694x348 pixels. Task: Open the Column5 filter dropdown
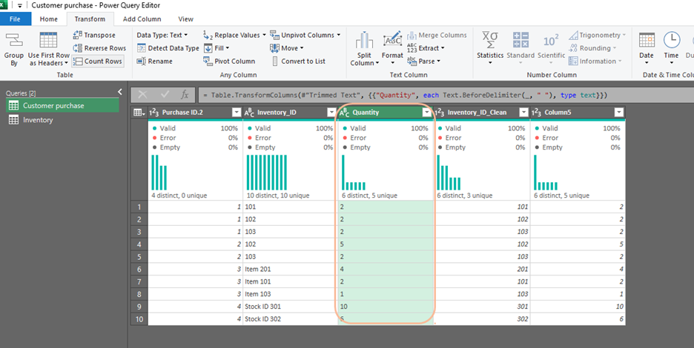pos(619,113)
